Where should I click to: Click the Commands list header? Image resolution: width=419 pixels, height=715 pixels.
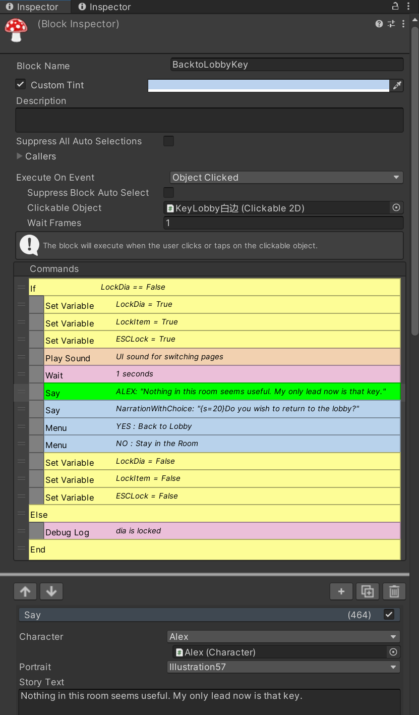coord(210,269)
